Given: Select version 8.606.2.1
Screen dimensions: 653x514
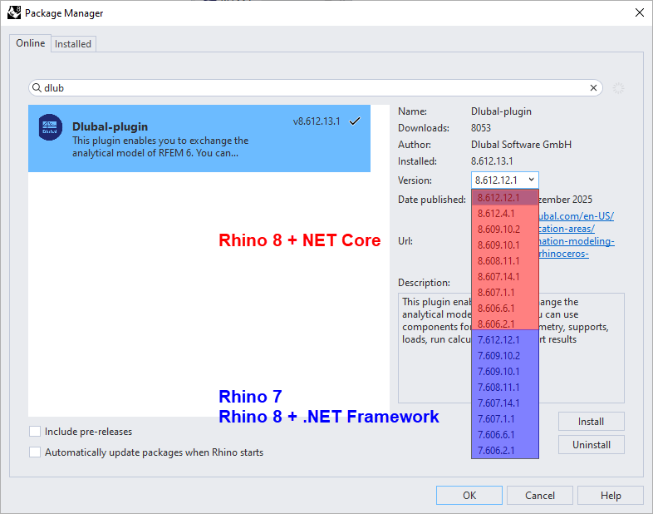Looking at the screenshot, I should pyautogui.click(x=505, y=324).
